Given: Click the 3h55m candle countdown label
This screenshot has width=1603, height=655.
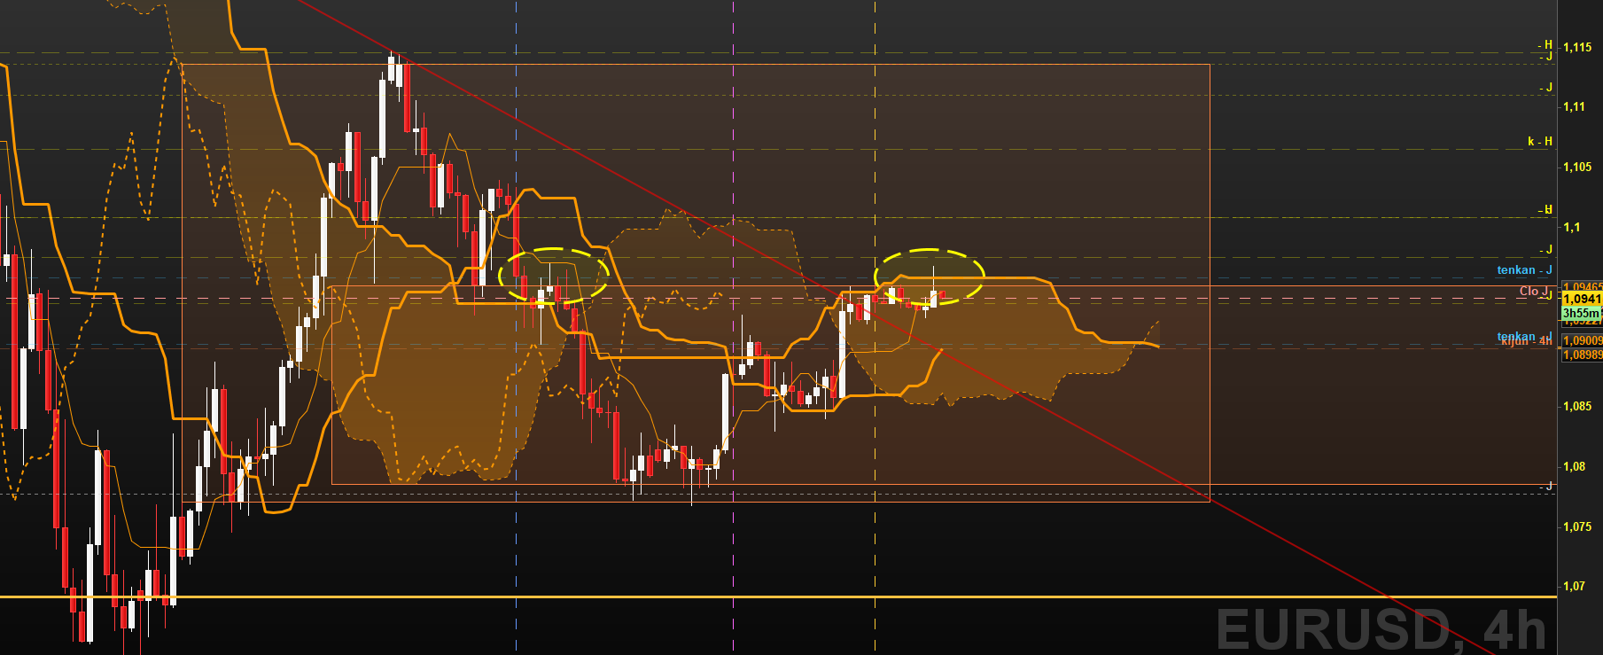Looking at the screenshot, I should click(1582, 313).
